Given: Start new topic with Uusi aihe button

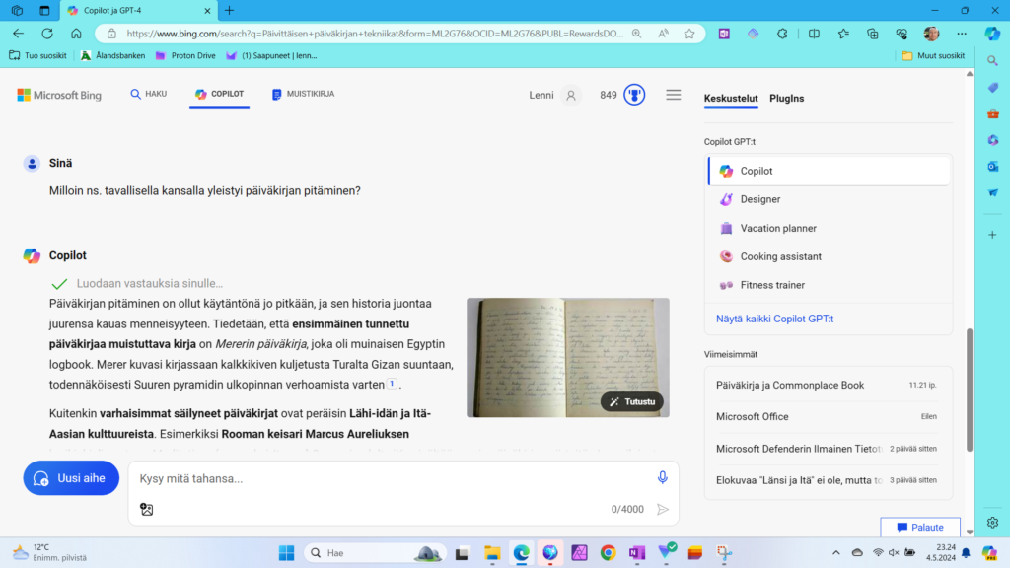Looking at the screenshot, I should pyautogui.click(x=71, y=478).
